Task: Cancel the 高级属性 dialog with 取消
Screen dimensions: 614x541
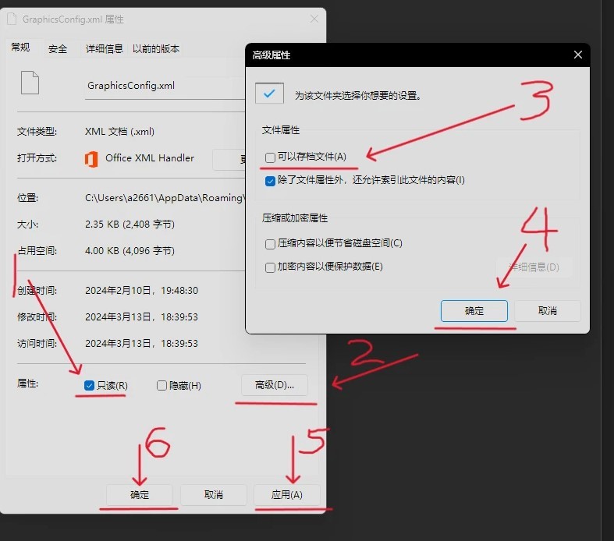Action: coord(548,311)
